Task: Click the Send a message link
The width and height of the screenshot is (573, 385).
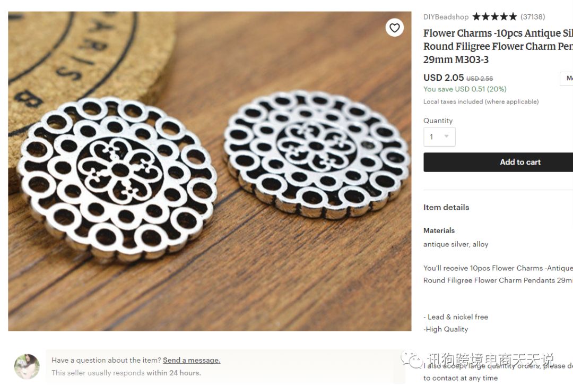Action: (192, 360)
